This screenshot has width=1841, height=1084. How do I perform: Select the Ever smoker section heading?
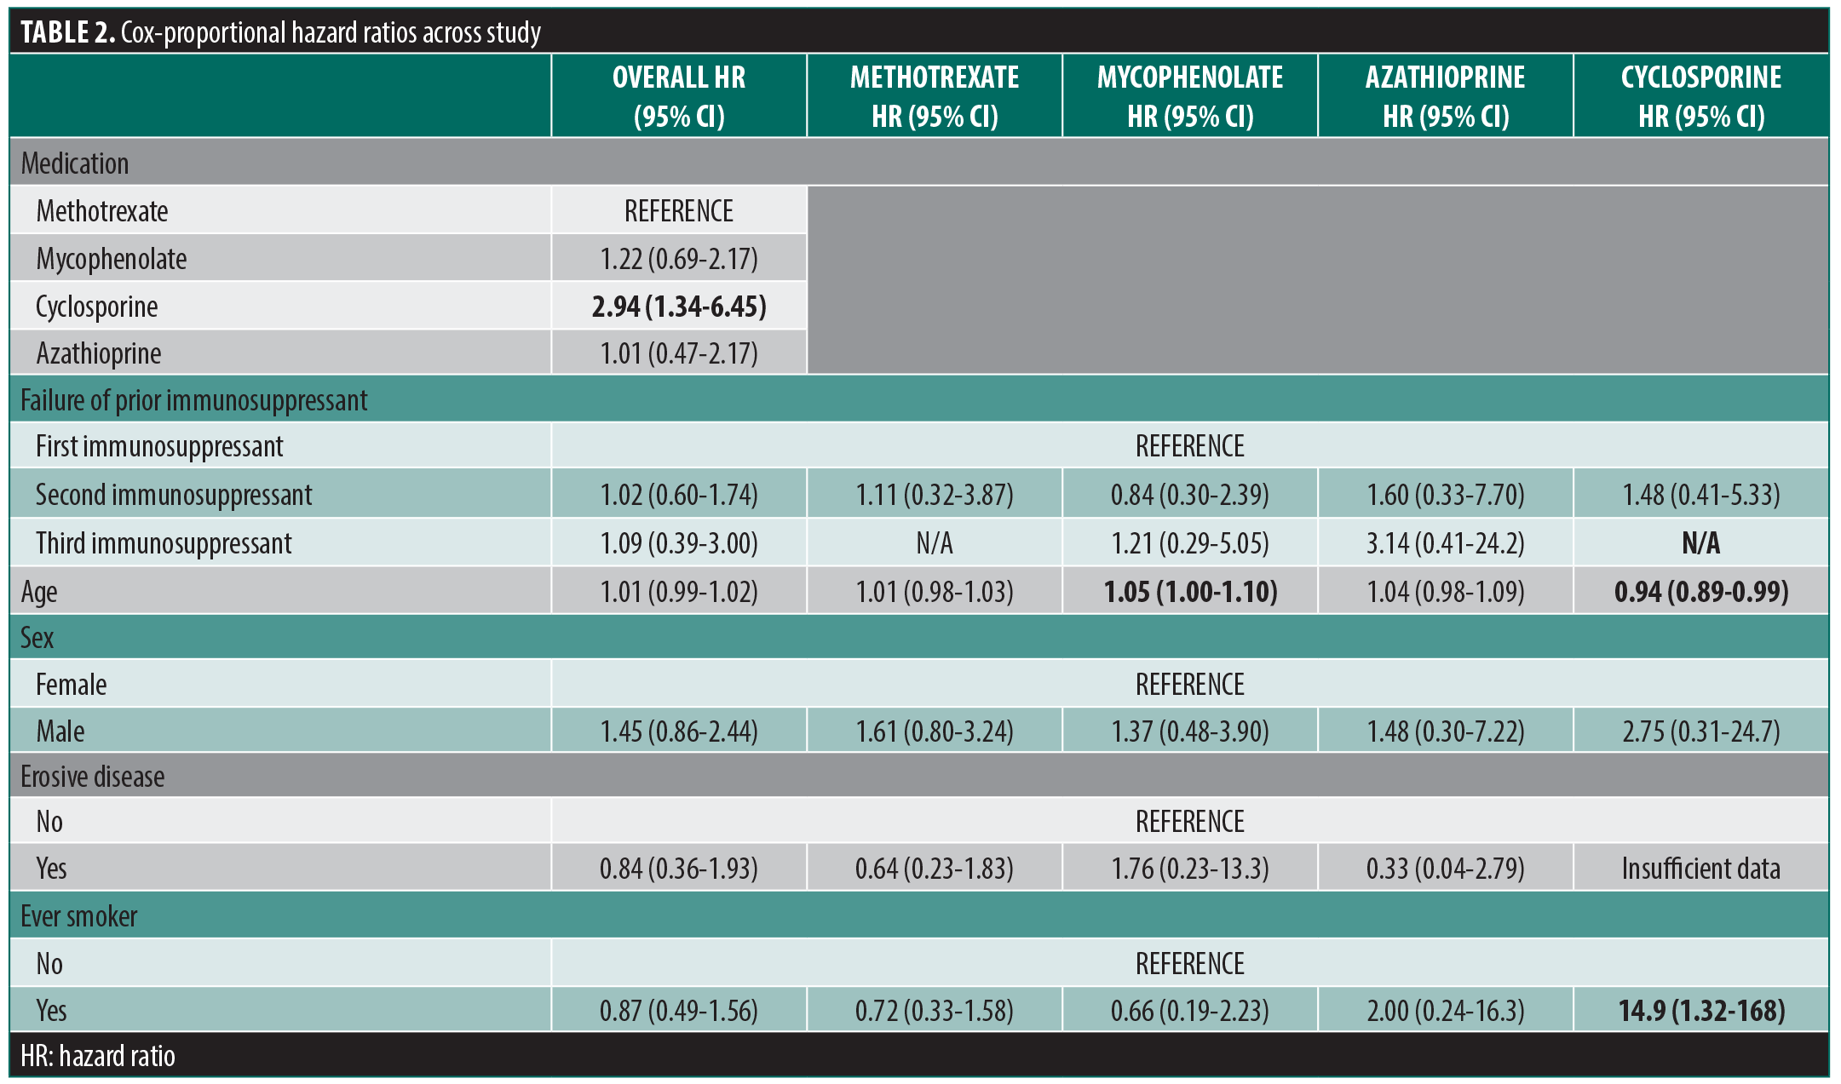(x=79, y=916)
